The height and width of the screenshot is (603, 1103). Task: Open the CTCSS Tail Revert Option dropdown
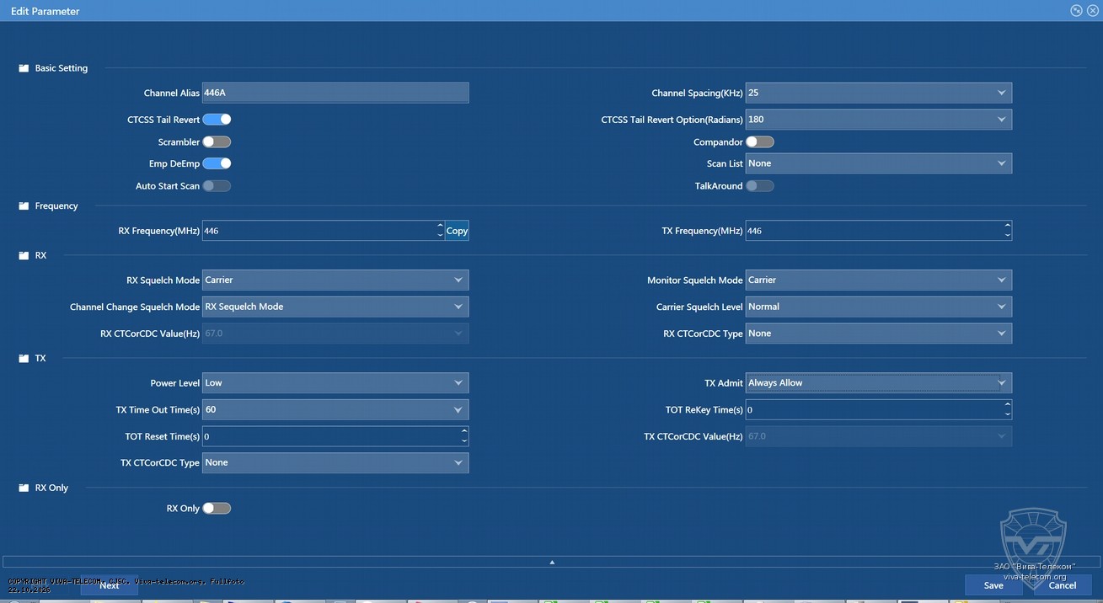pos(879,120)
